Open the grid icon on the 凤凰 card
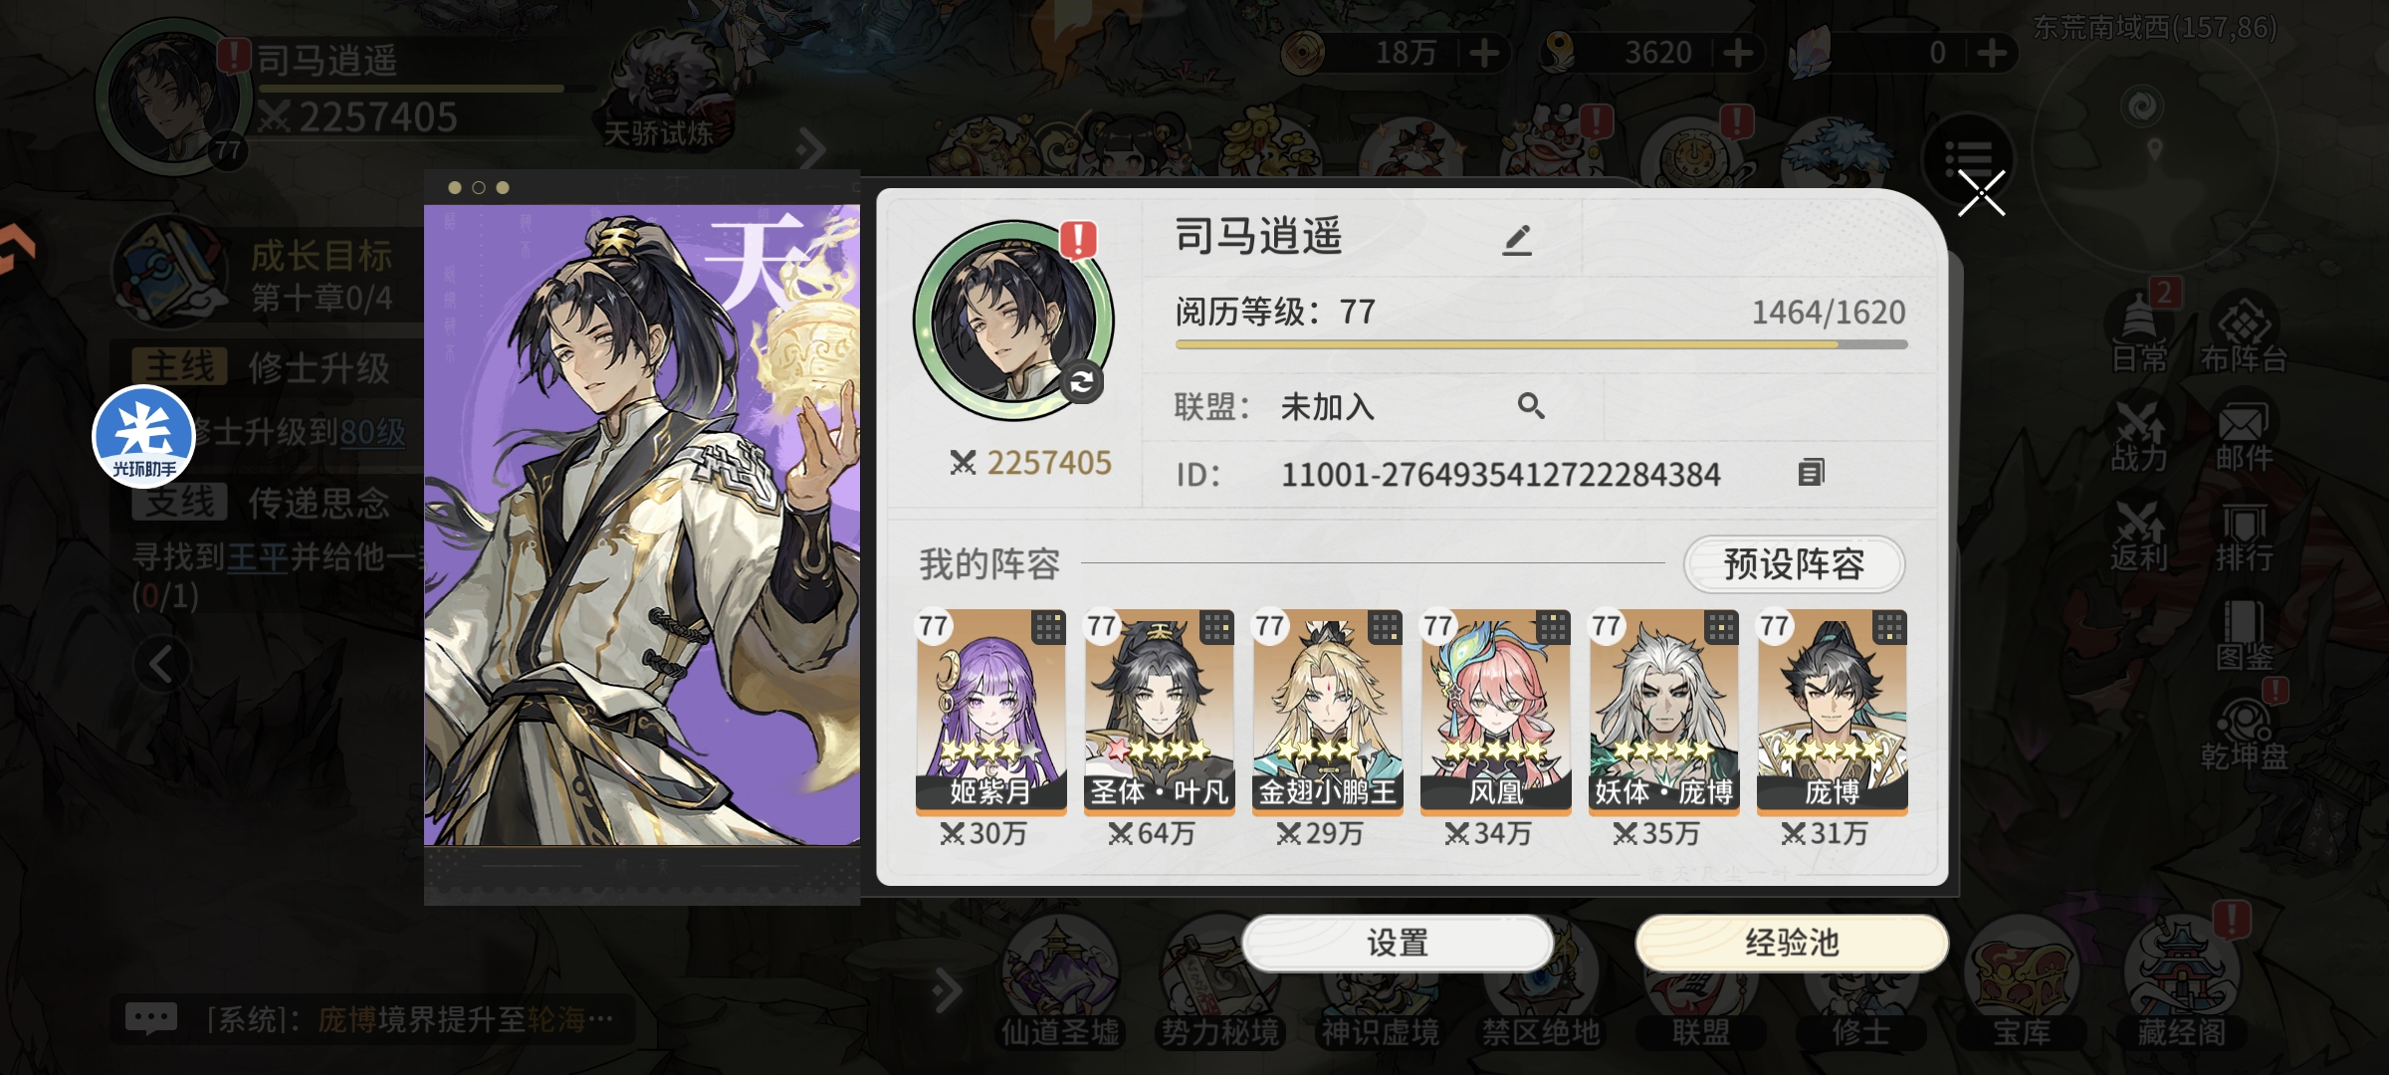Image resolution: width=2389 pixels, height=1075 pixels. tap(1553, 627)
